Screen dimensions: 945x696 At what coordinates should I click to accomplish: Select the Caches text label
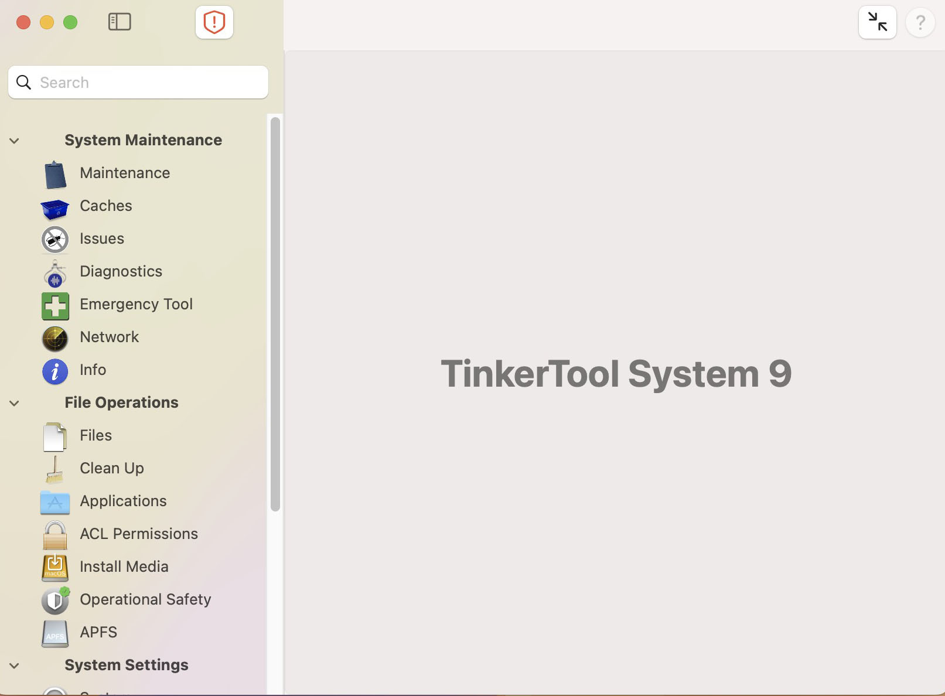106,206
